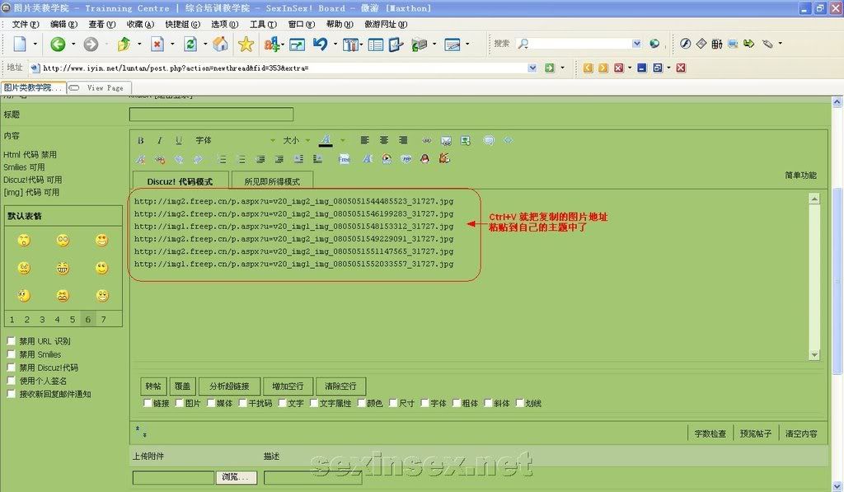Open the New page dropdown arrow
Screen dimensions: 844x492
[x=35, y=45]
